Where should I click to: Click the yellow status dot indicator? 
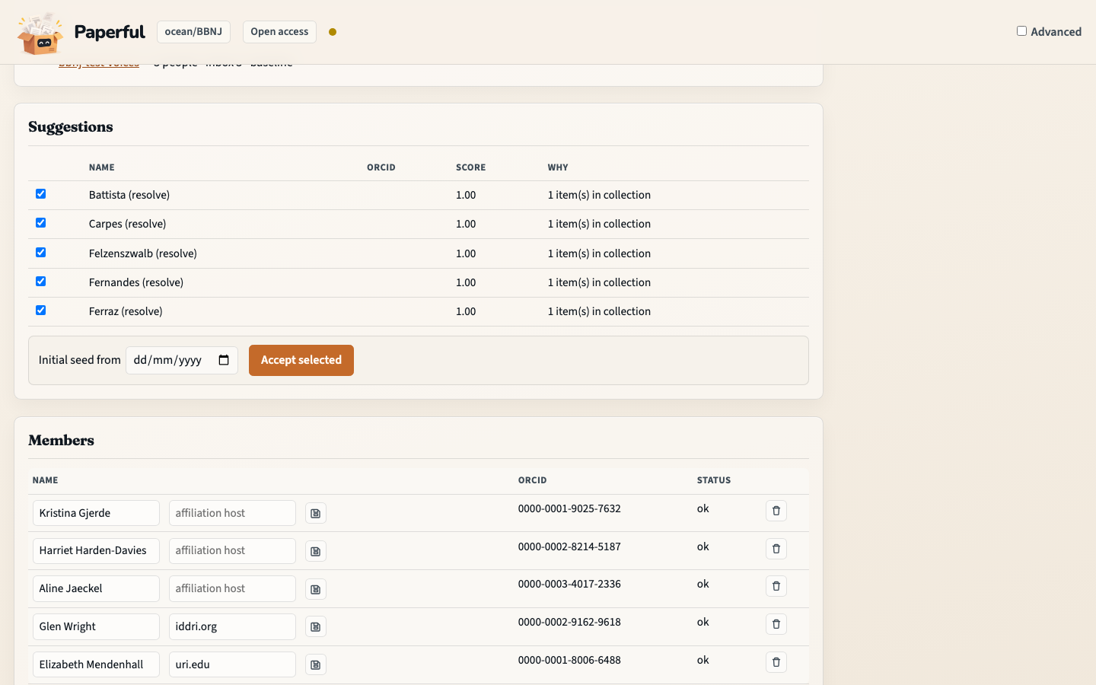tap(333, 32)
